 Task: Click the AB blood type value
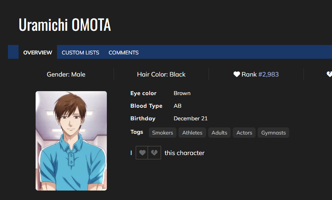178,106
